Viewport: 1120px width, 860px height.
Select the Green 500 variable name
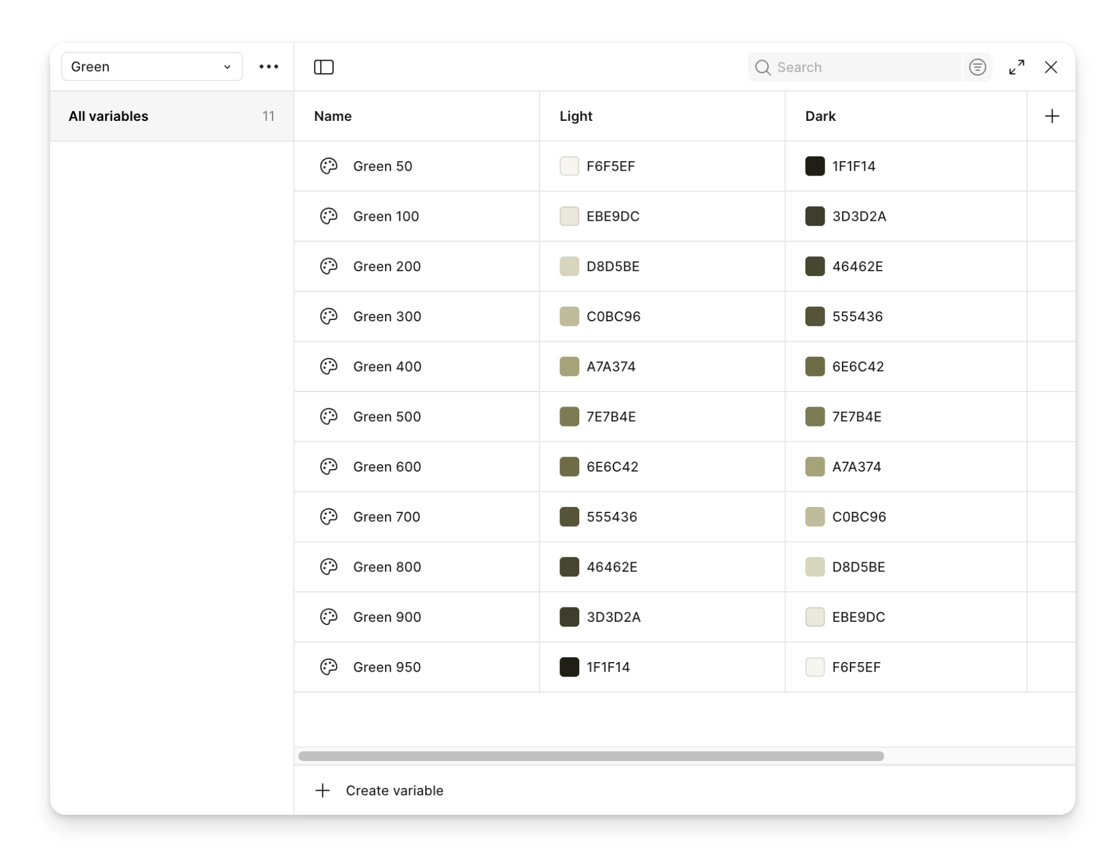tap(387, 416)
